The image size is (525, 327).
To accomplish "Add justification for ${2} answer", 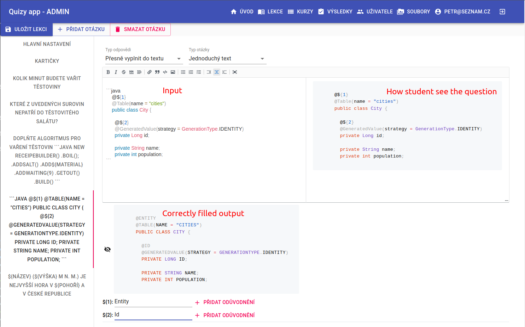I will (x=225, y=315).
